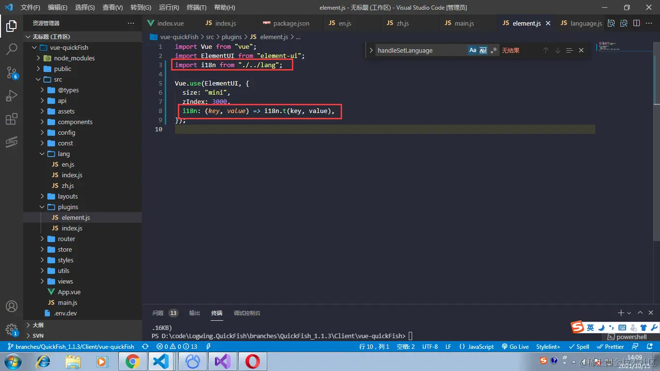Open Visual Studio from the taskbar

coord(222,361)
